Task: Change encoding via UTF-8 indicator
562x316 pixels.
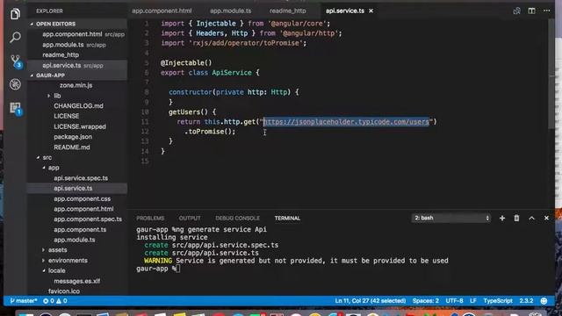Action: click(x=454, y=301)
